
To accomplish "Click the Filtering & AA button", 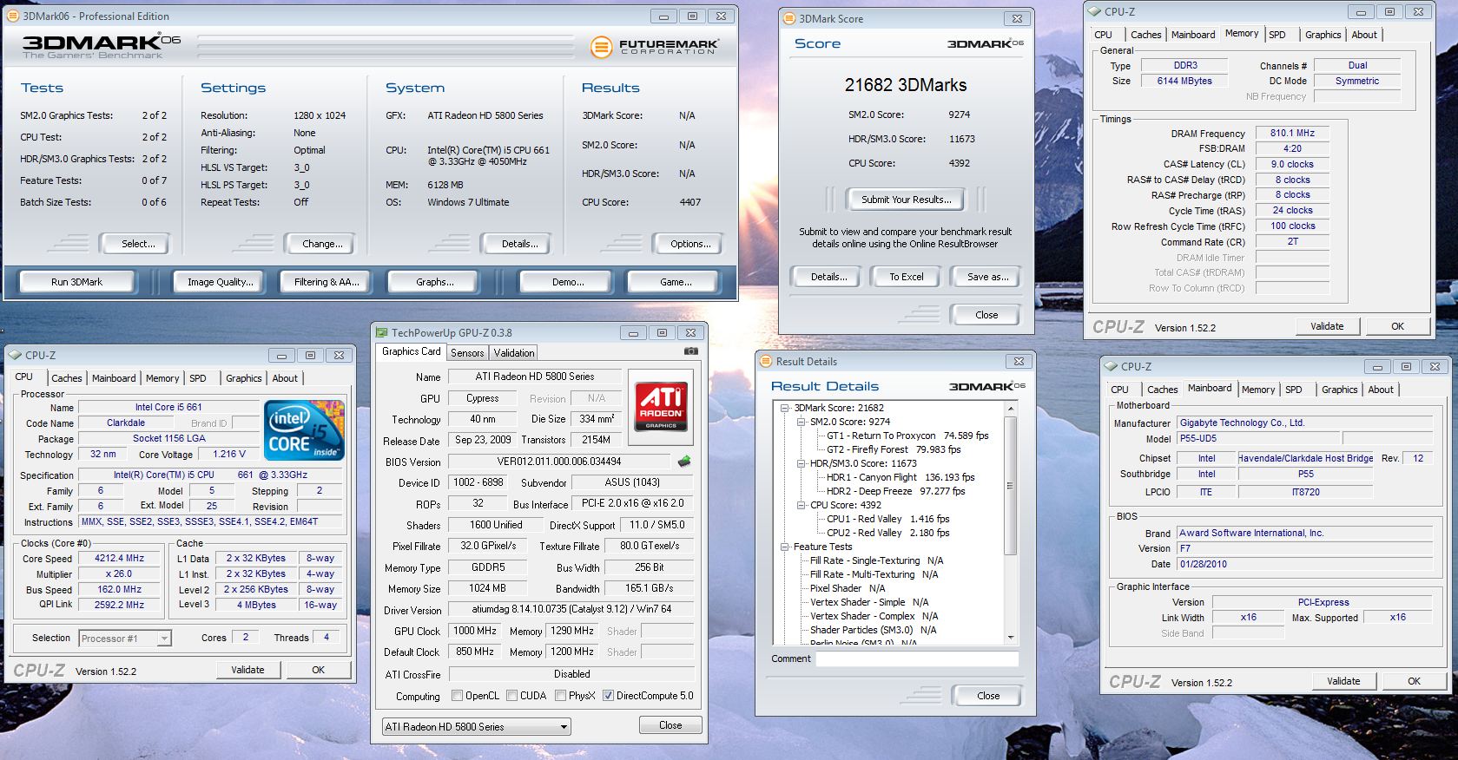I will pos(326,282).
